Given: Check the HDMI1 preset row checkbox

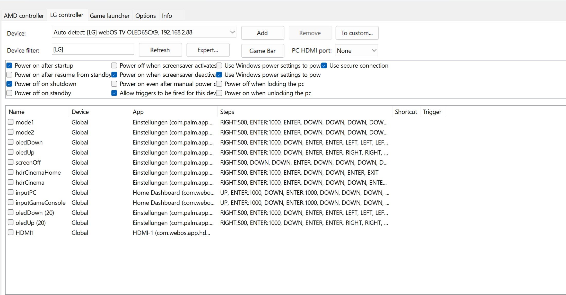Looking at the screenshot, I should [11, 232].
